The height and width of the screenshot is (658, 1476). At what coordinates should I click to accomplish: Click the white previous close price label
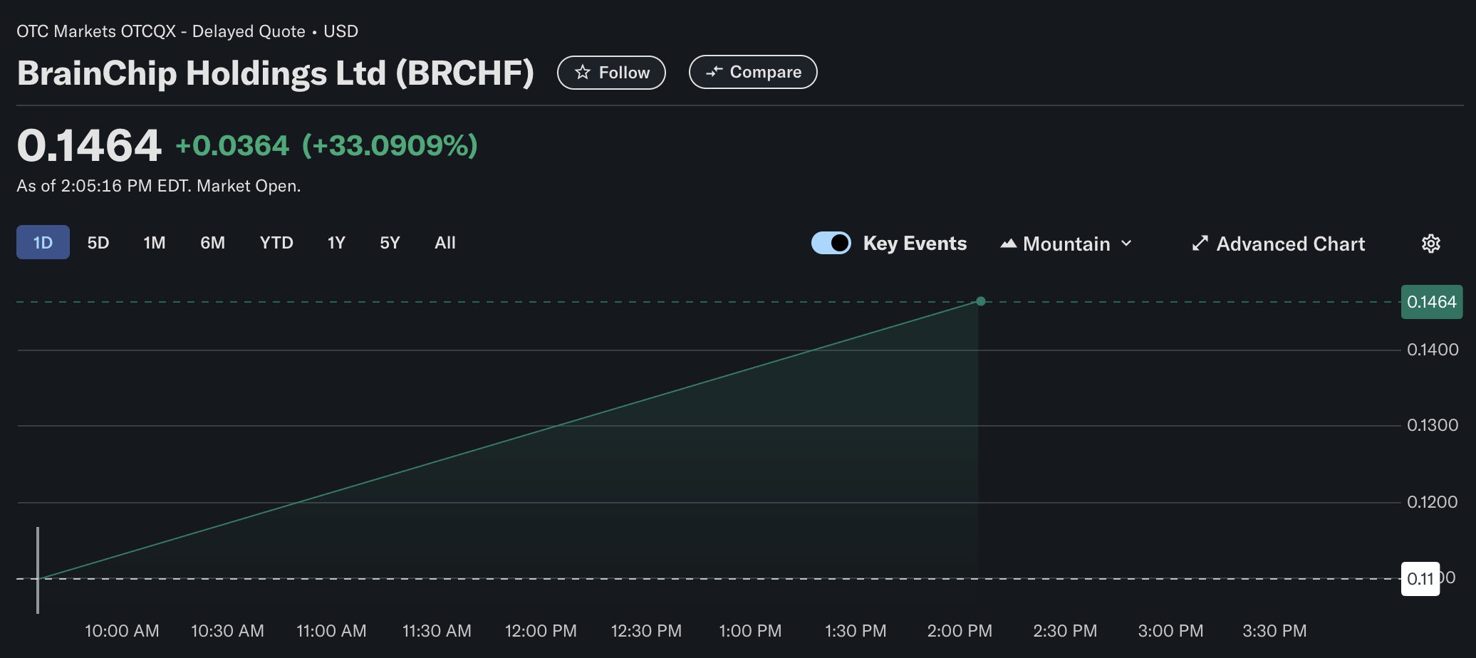[1420, 578]
